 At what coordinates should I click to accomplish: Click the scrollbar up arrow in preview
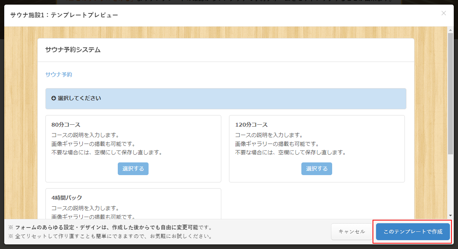pos(450,30)
